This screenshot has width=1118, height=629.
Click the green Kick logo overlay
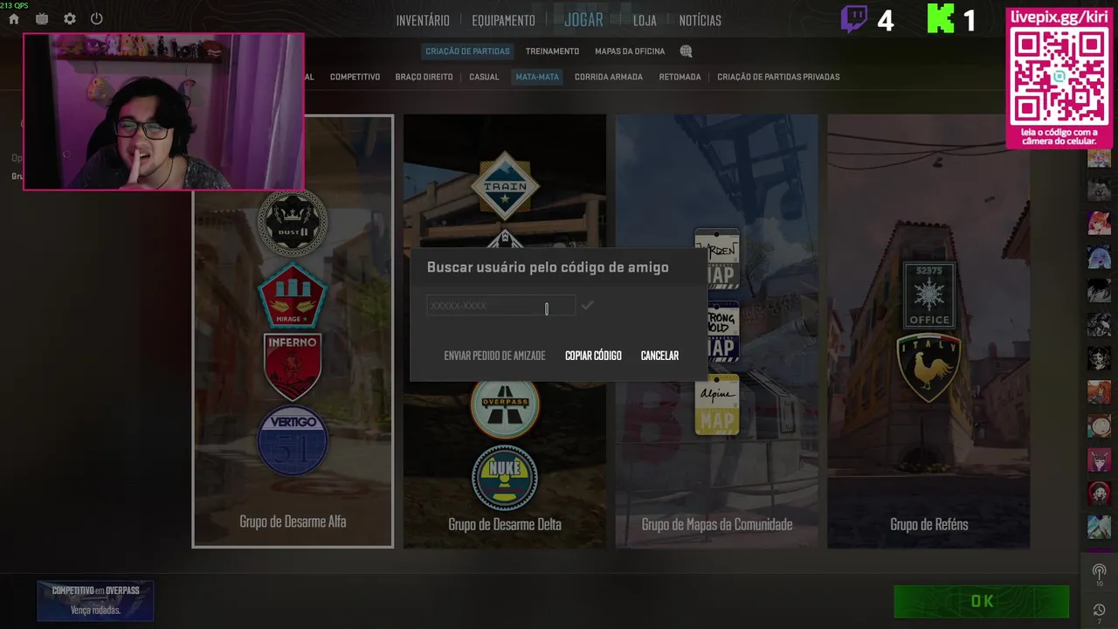(941, 19)
